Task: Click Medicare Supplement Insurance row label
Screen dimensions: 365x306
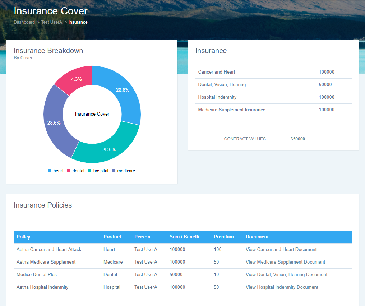Action: coord(232,110)
